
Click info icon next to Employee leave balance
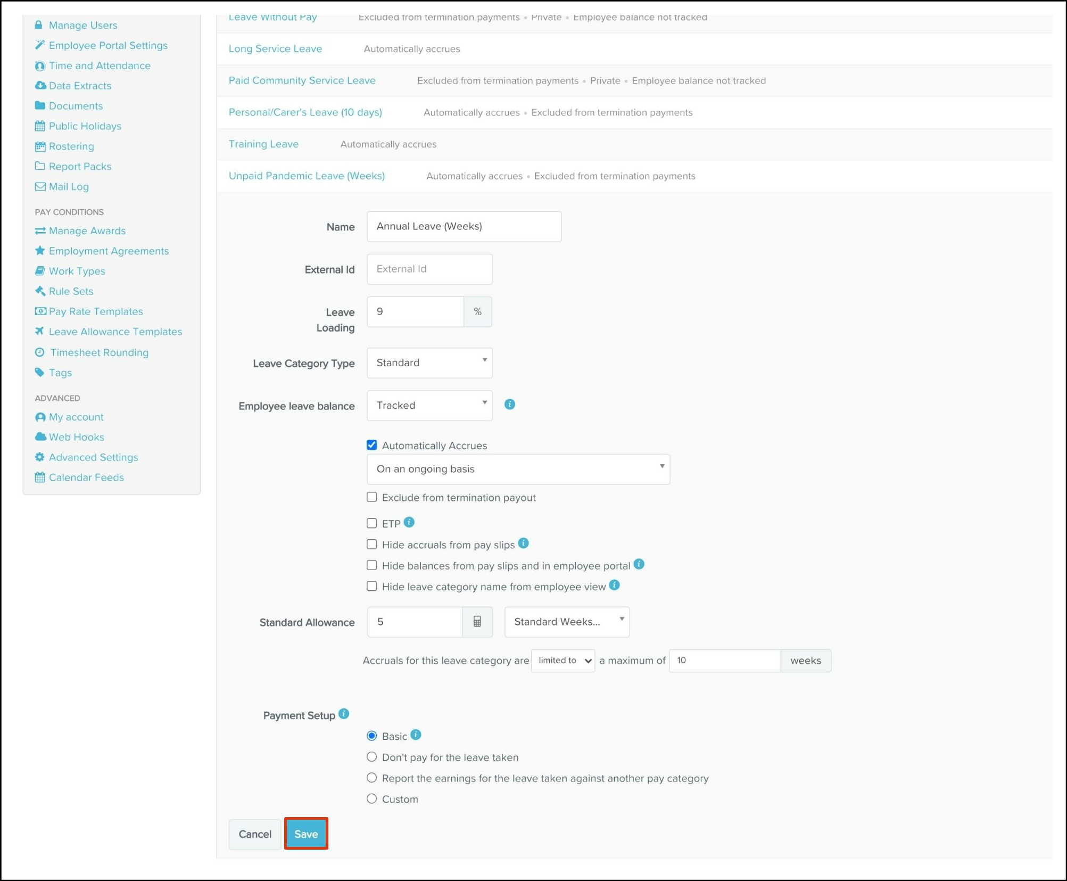(x=509, y=405)
